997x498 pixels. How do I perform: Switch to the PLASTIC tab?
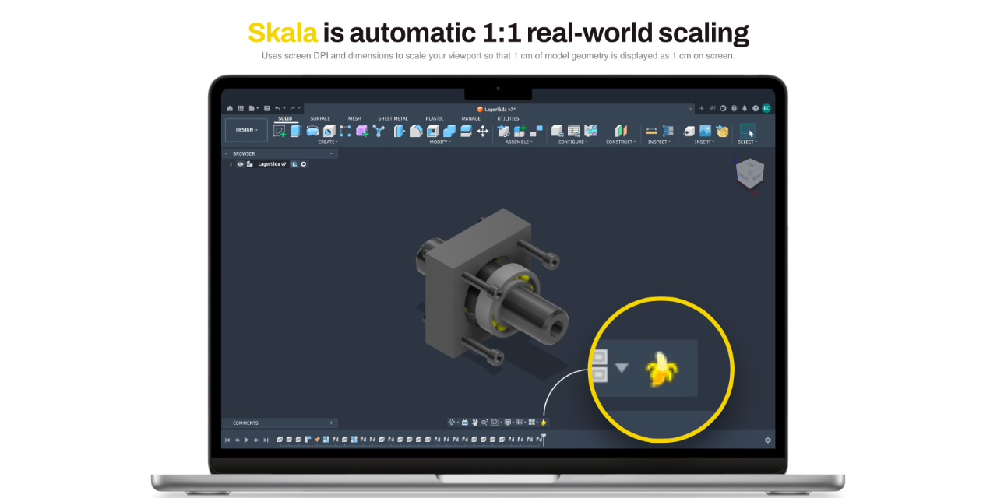click(x=435, y=118)
